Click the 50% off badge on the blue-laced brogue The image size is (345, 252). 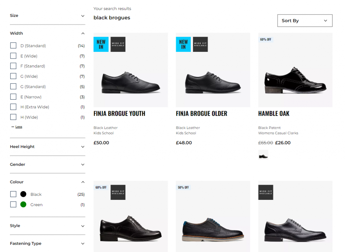tap(183, 187)
